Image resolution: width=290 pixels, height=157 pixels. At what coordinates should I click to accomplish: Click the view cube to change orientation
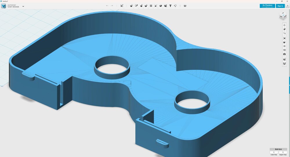[282, 16]
